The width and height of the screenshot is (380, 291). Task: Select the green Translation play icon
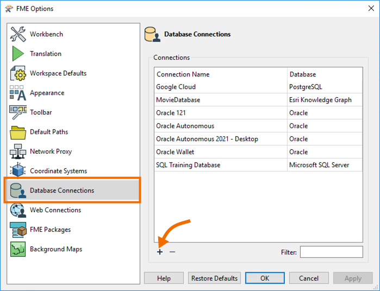tap(18, 54)
